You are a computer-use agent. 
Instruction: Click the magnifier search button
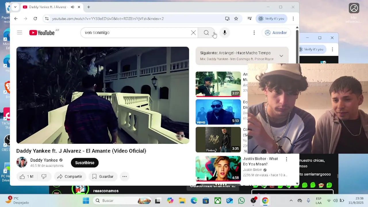(206, 32)
